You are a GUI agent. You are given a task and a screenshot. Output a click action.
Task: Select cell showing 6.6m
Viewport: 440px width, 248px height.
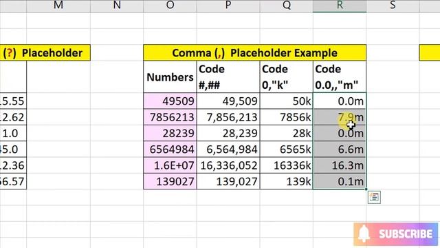point(340,149)
